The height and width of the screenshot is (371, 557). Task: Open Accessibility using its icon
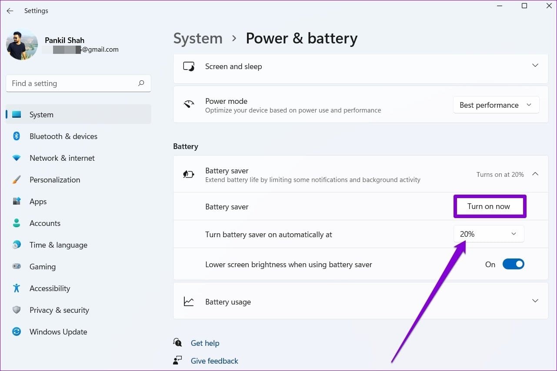[x=17, y=288]
